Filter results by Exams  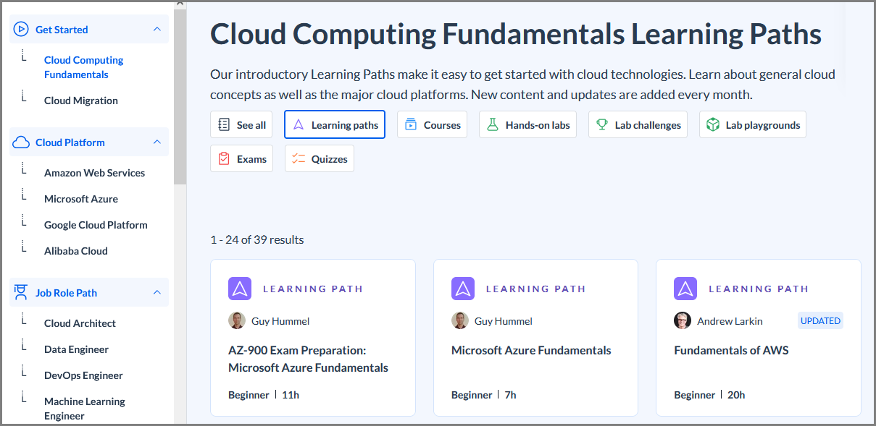(241, 158)
